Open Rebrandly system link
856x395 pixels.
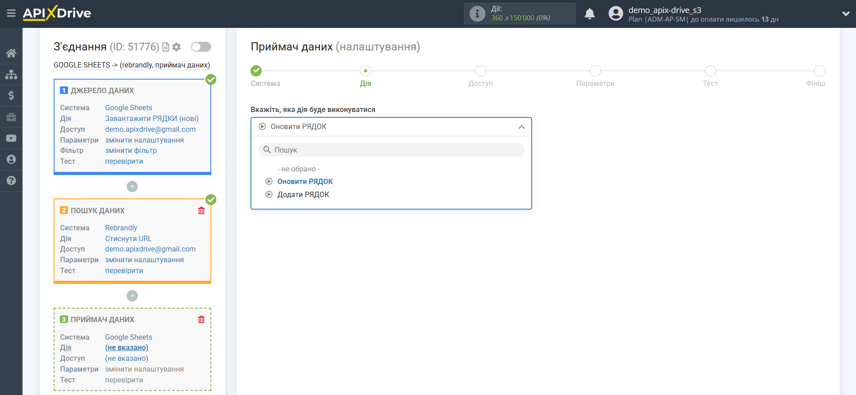point(121,228)
